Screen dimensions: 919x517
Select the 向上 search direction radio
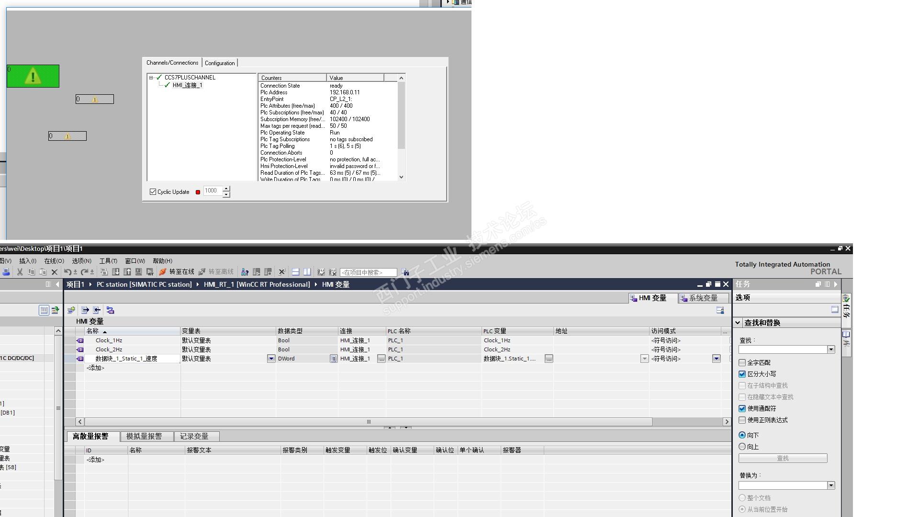click(742, 447)
